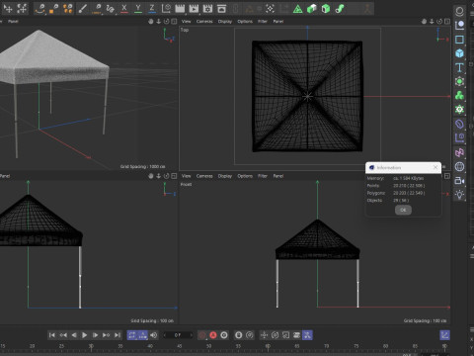Screen dimensions: 474x356
Task: Click the zoom arrow icon in Top viewport
Action: 432,22
